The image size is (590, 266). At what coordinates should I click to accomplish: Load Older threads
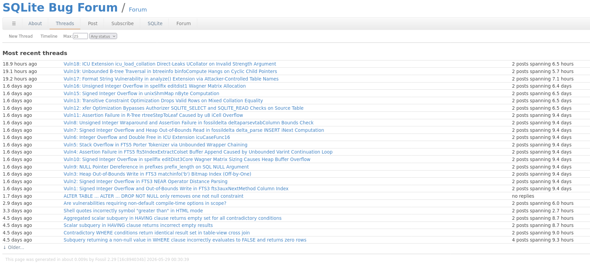(x=14, y=247)
